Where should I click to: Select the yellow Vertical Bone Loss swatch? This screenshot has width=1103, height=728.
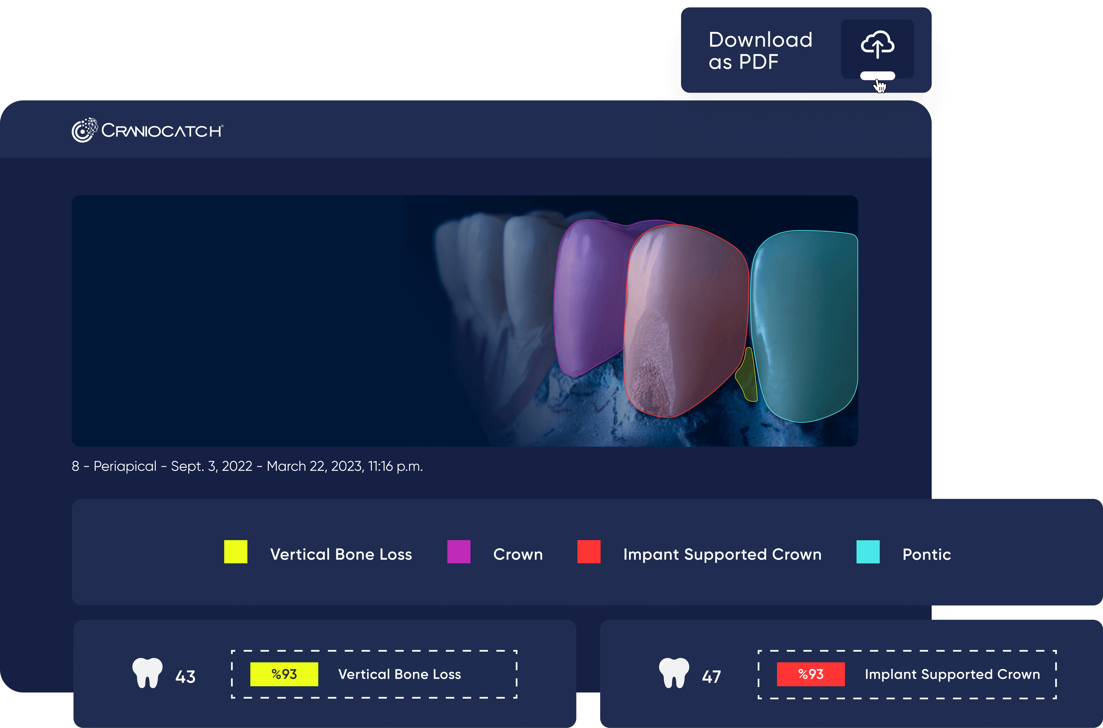(x=236, y=551)
